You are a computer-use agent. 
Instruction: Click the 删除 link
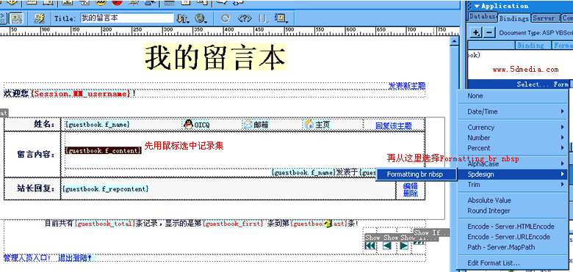point(411,194)
